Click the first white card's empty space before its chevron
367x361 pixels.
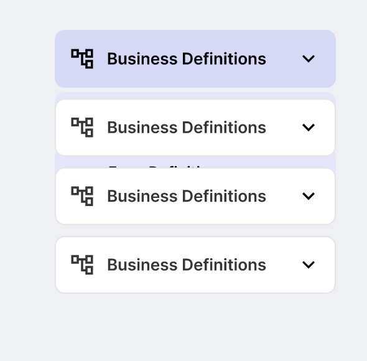(x=284, y=128)
